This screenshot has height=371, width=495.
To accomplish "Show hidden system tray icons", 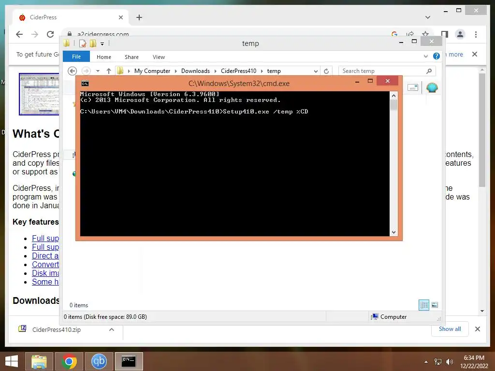I will pos(426,362).
